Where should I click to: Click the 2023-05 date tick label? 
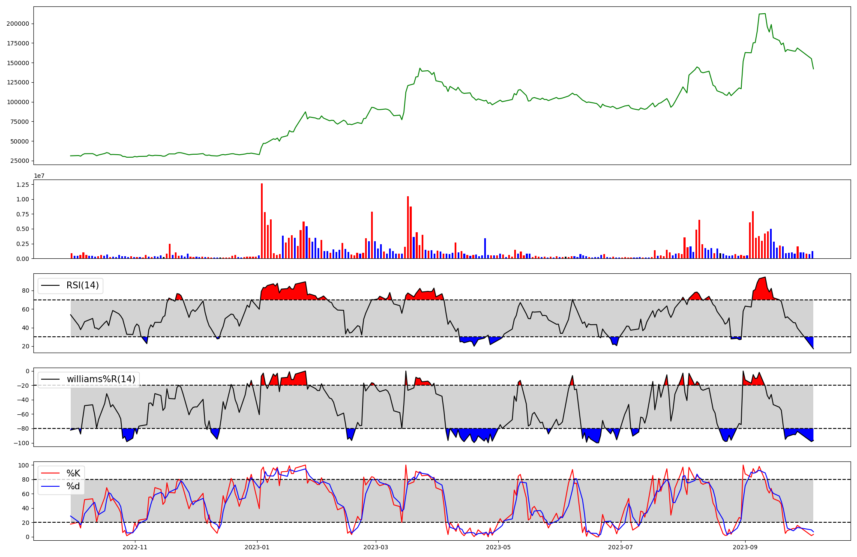(499, 547)
